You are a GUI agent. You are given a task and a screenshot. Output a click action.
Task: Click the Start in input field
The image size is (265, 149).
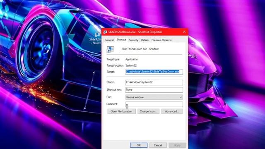coord(154,82)
